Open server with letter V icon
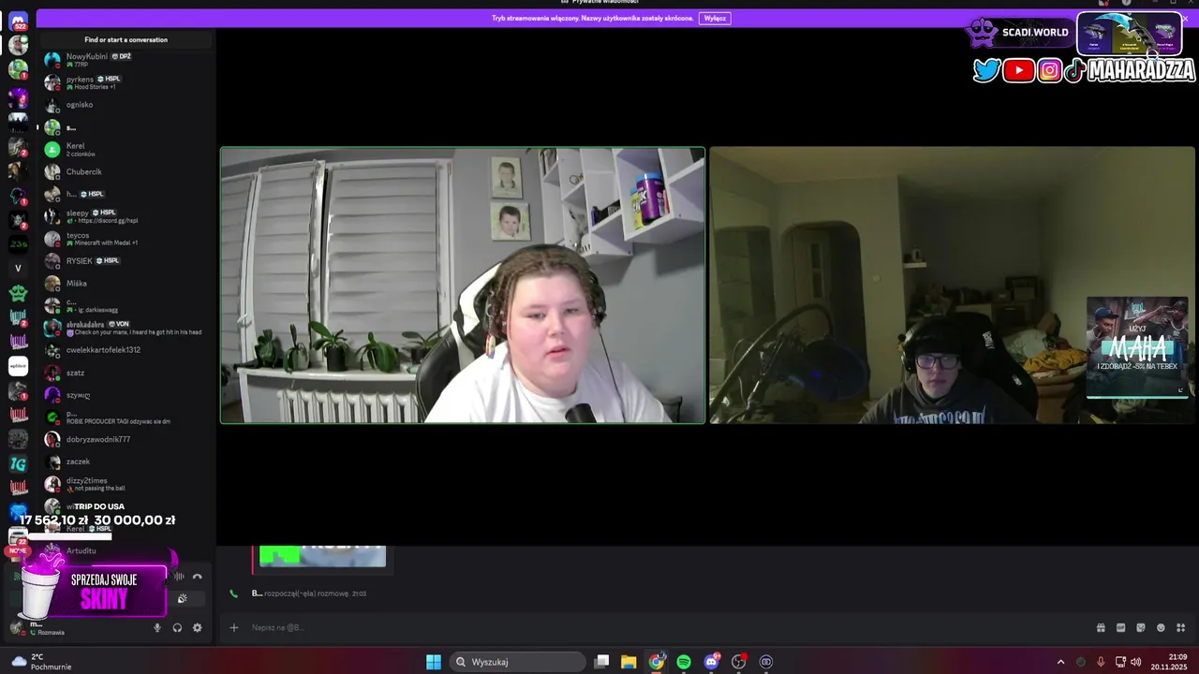The width and height of the screenshot is (1199, 674). point(18,268)
